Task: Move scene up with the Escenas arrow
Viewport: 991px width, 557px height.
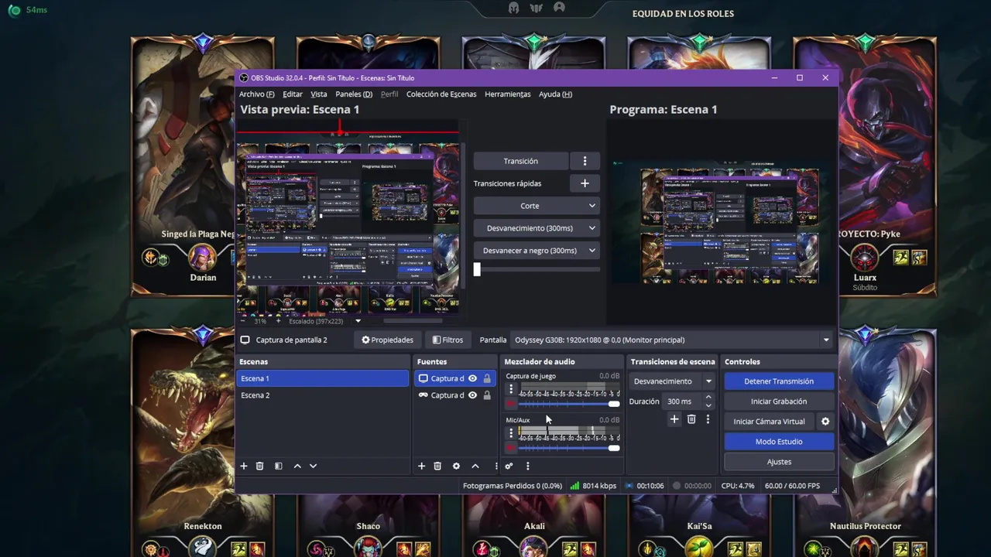Action: 297,466
